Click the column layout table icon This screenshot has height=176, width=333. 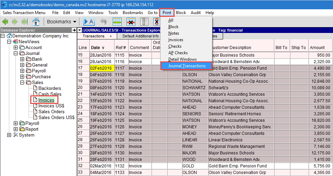[x=144, y=22]
